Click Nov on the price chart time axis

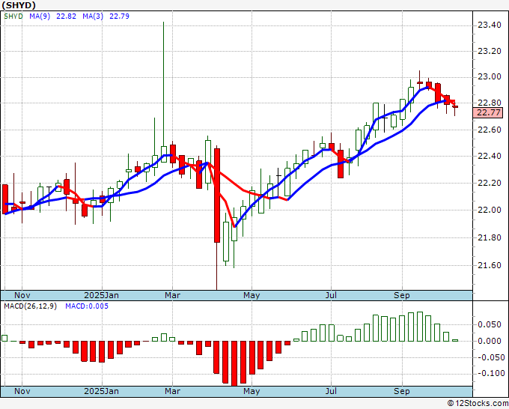[x=22, y=295]
